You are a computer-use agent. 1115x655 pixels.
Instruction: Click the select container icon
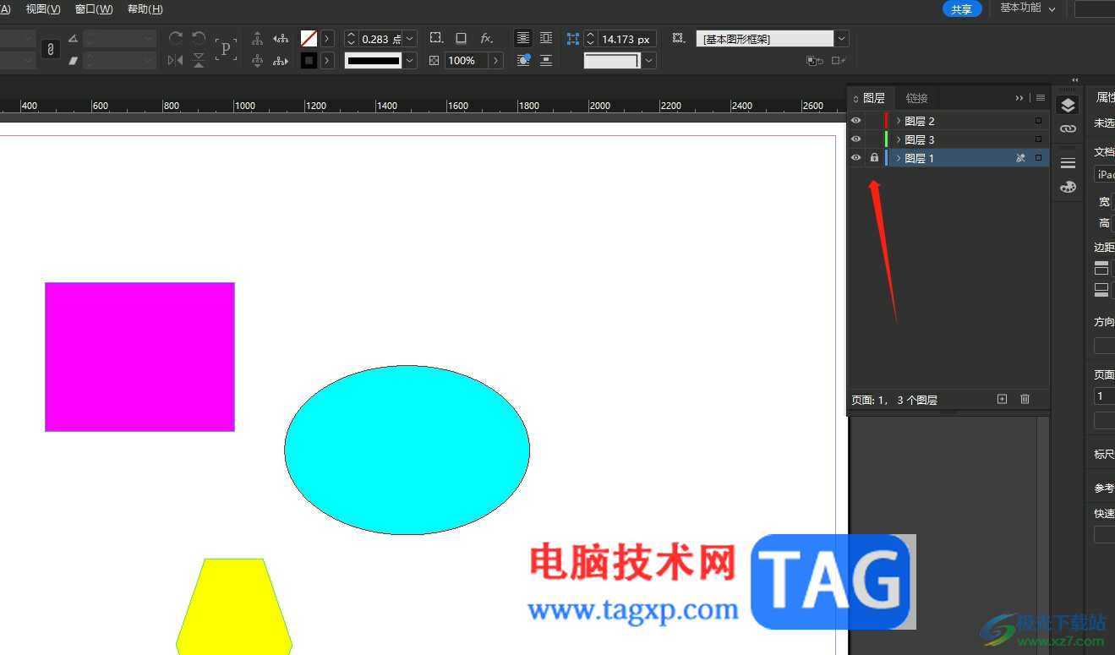[x=258, y=38]
